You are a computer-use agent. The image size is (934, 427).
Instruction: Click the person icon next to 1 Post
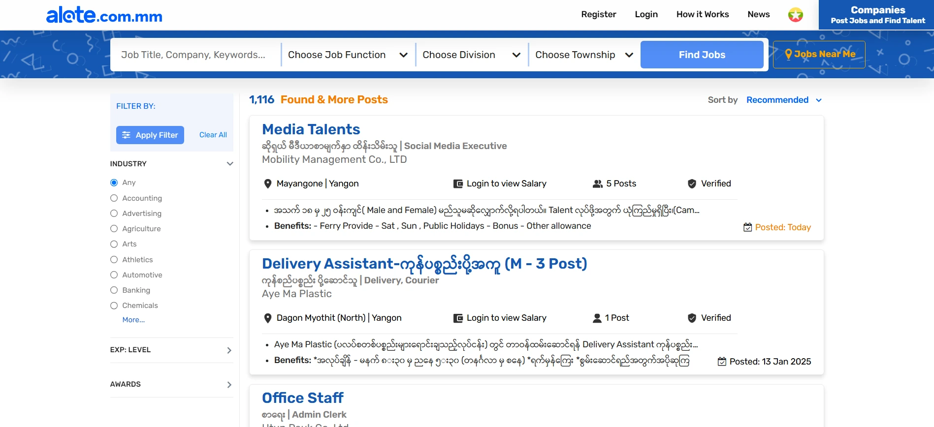tap(597, 318)
